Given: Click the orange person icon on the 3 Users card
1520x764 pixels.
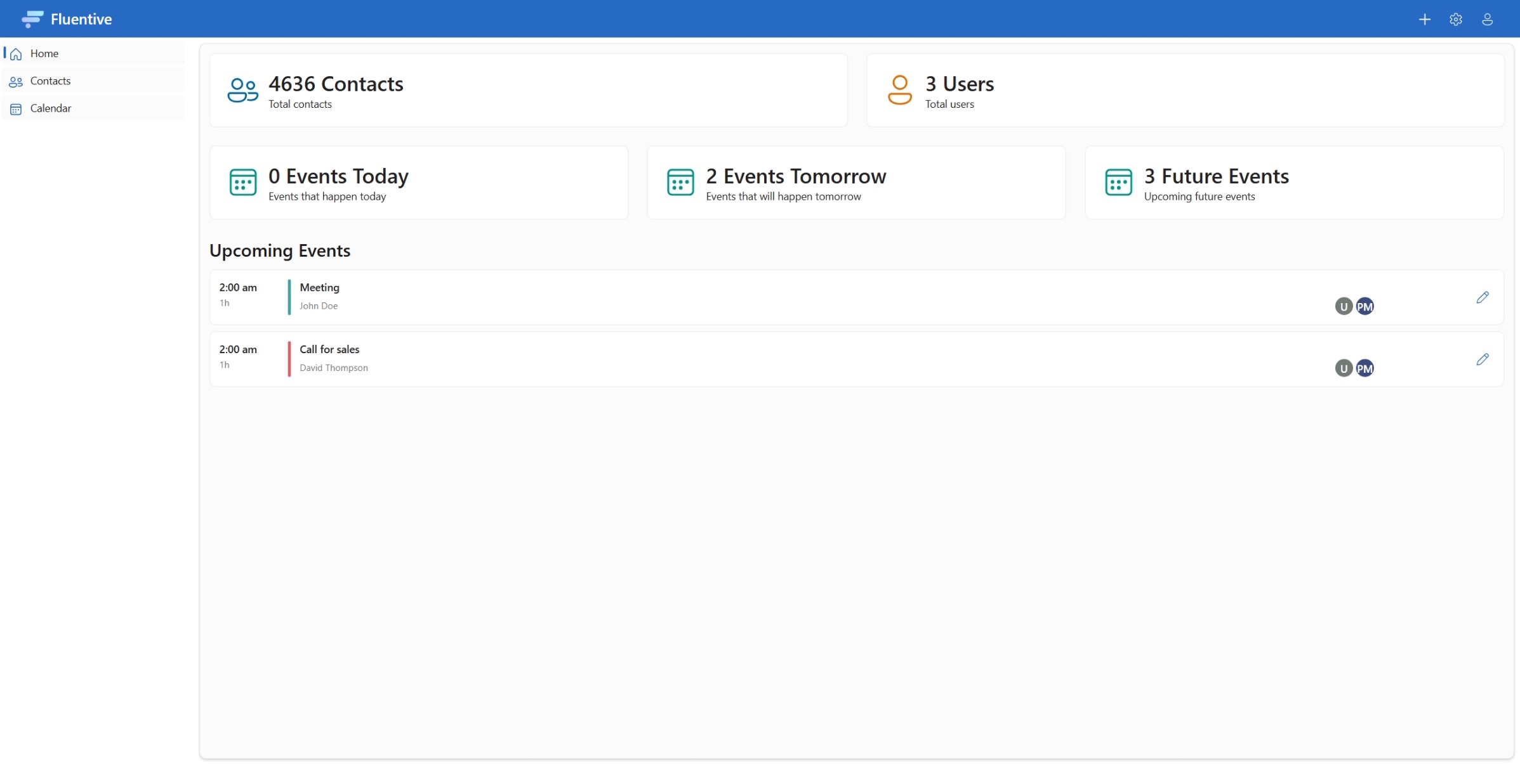Looking at the screenshot, I should click(x=899, y=90).
